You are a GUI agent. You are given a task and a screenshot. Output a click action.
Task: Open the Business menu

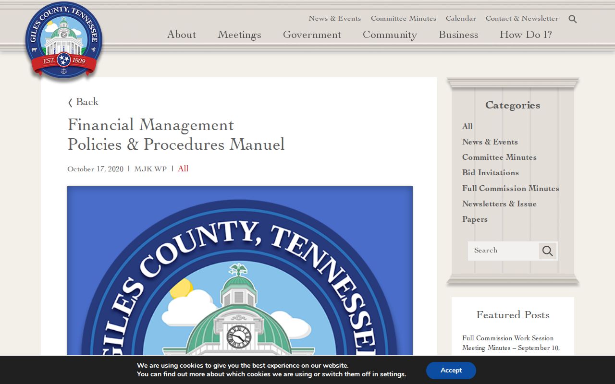[458, 35]
